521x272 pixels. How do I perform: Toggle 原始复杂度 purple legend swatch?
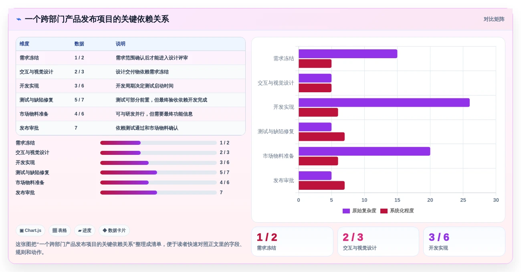click(x=346, y=211)
